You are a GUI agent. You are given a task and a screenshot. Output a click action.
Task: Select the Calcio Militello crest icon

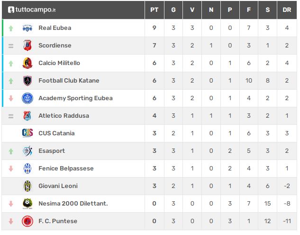pyautogui.click(x=27, y=63)
